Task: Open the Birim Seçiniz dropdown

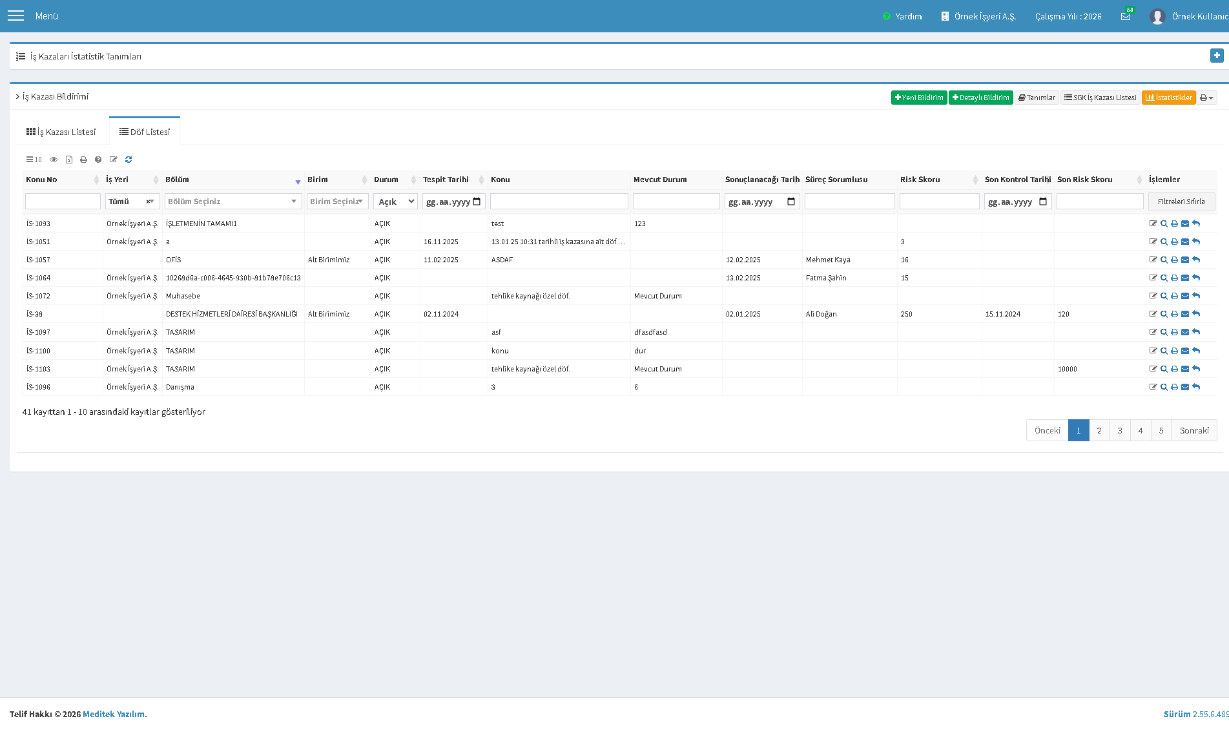Action: 337,202
